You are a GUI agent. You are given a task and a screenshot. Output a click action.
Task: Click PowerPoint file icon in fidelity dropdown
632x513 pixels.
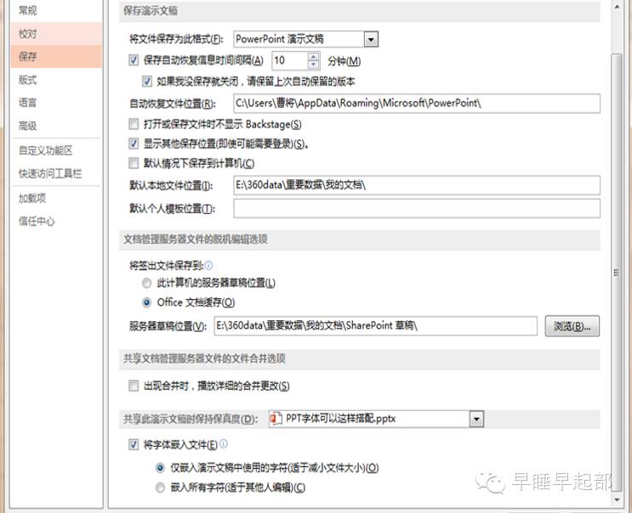click(276, 419)
